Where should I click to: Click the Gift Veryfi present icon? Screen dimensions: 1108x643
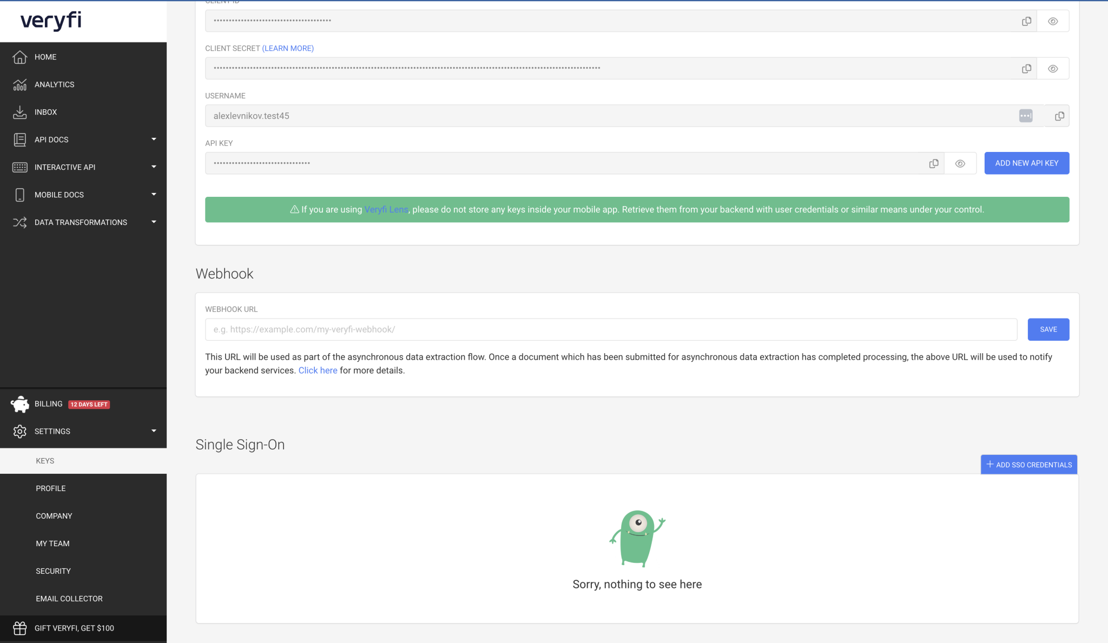pos(20,628)
